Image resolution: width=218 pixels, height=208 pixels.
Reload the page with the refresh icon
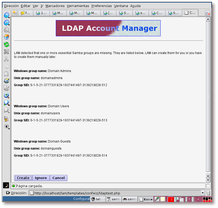7,44
